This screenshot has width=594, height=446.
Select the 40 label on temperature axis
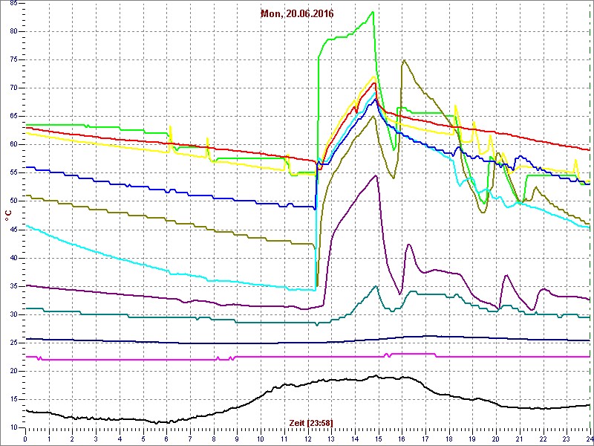(13, 258)
